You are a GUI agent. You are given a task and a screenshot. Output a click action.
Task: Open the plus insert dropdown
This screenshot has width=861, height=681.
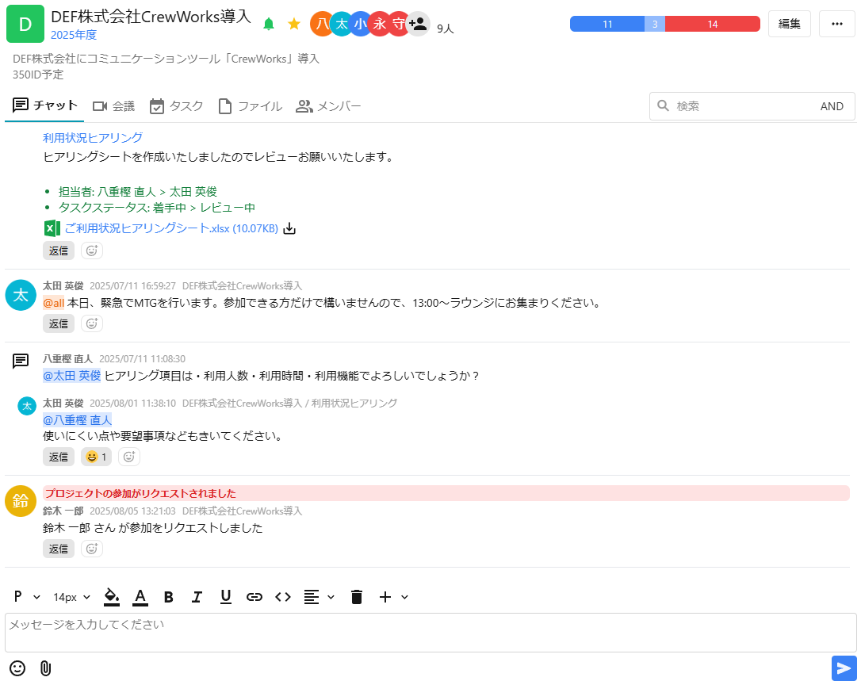pos(393,597)
